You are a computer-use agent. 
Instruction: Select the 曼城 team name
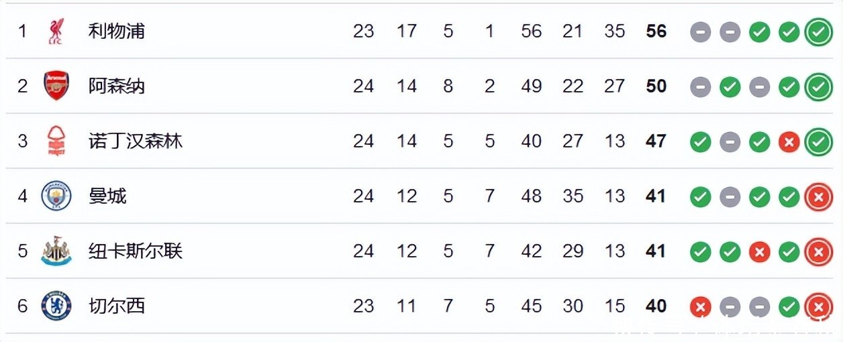pos(107,196)
